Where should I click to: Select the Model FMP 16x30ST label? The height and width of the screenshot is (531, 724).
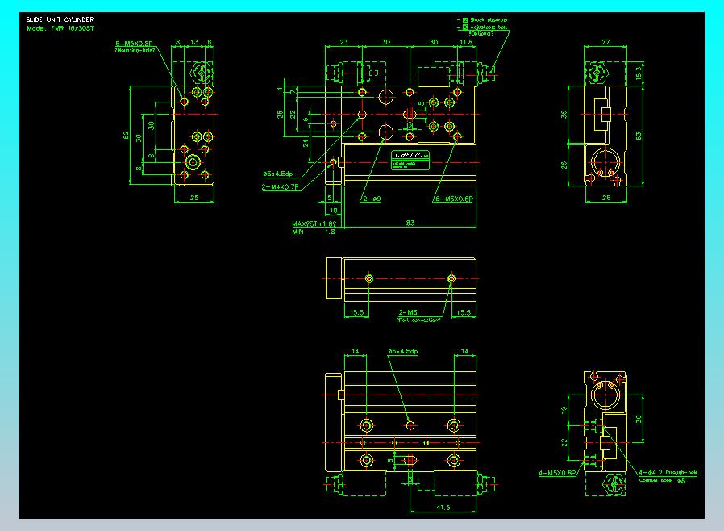click(60, 28)
